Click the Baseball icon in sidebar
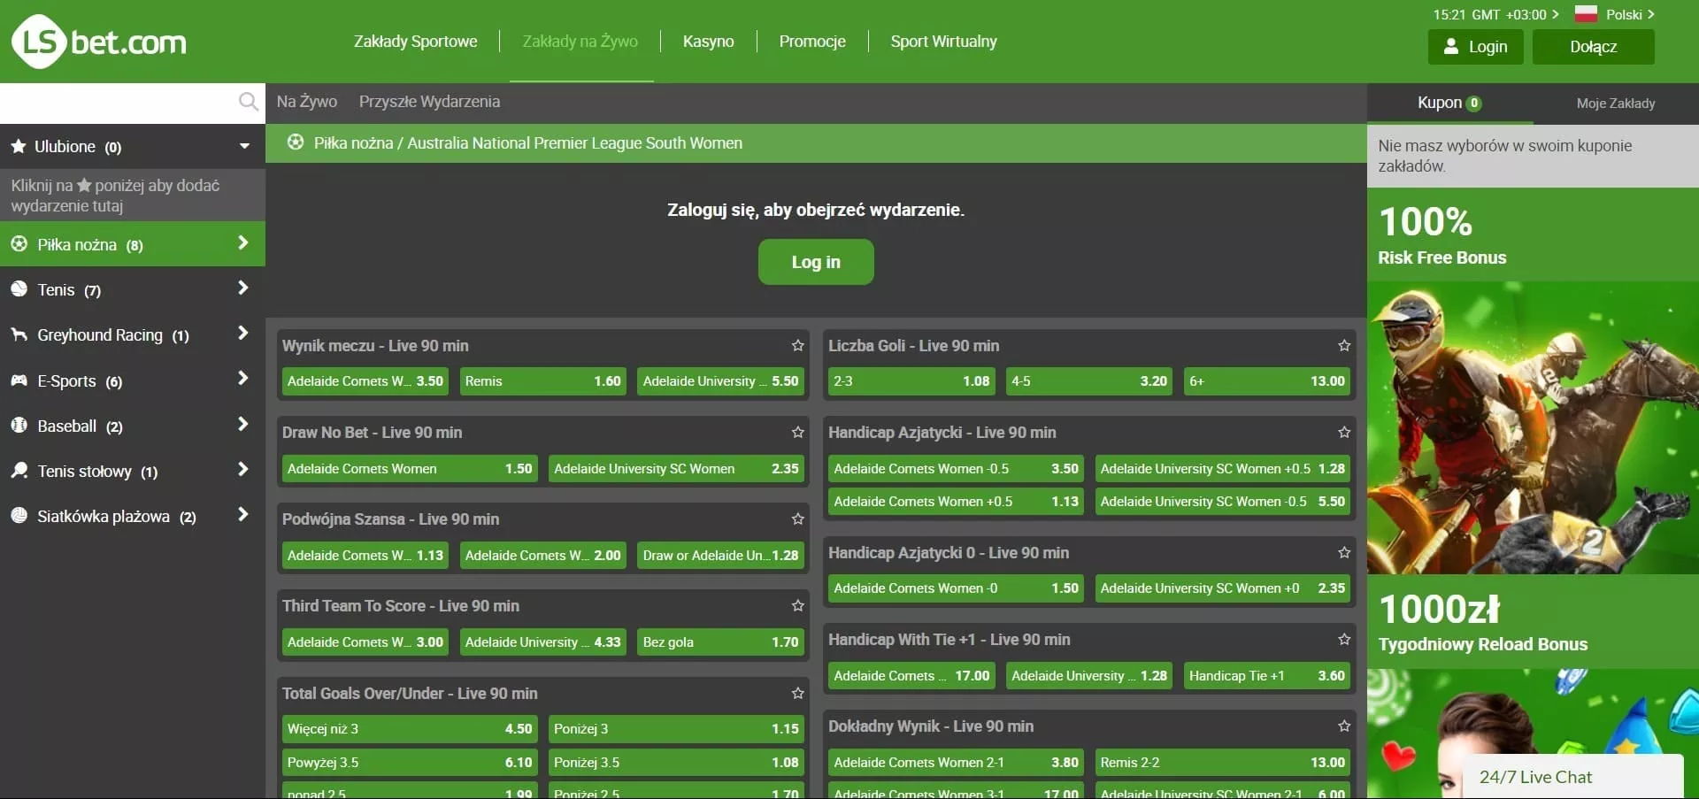Viewport: 1699px width, 799px height. click(x=19, y=426)
